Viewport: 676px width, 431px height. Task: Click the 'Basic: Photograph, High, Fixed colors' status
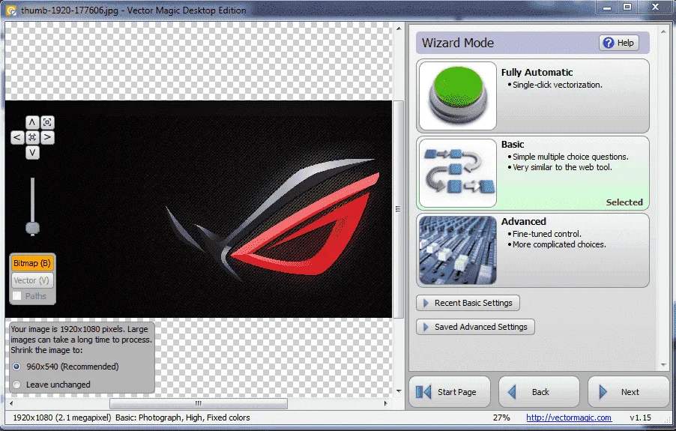coord(182,418)
